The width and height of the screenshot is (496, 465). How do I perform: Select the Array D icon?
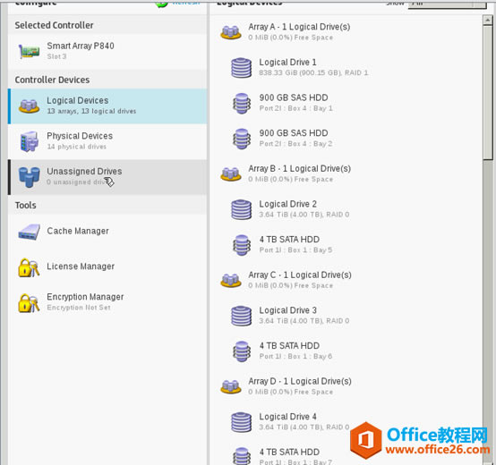pos(231,386)
